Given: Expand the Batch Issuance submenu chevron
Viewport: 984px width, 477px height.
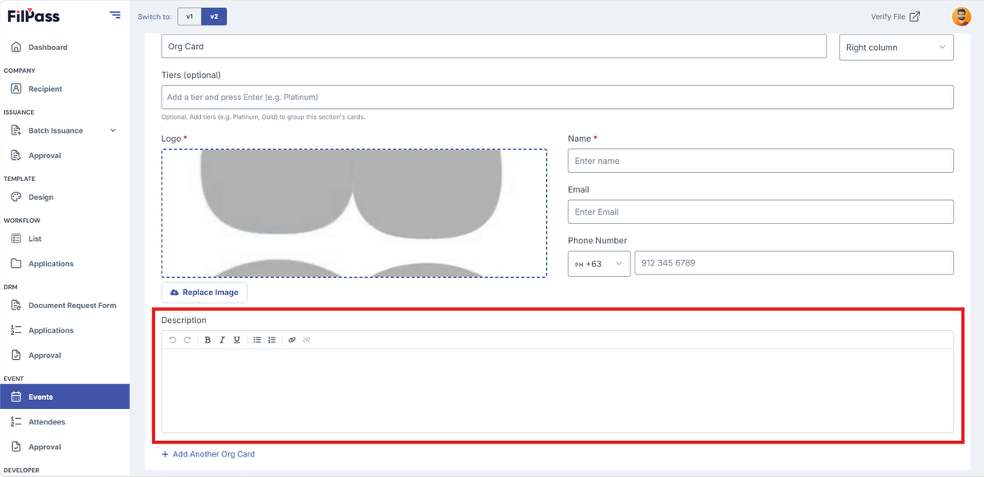Looking at the screenshot, I should point(113,130).
